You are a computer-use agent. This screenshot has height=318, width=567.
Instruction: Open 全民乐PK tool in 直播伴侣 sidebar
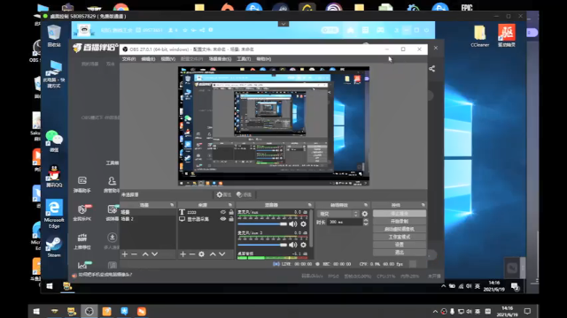[x=82, y=213]
